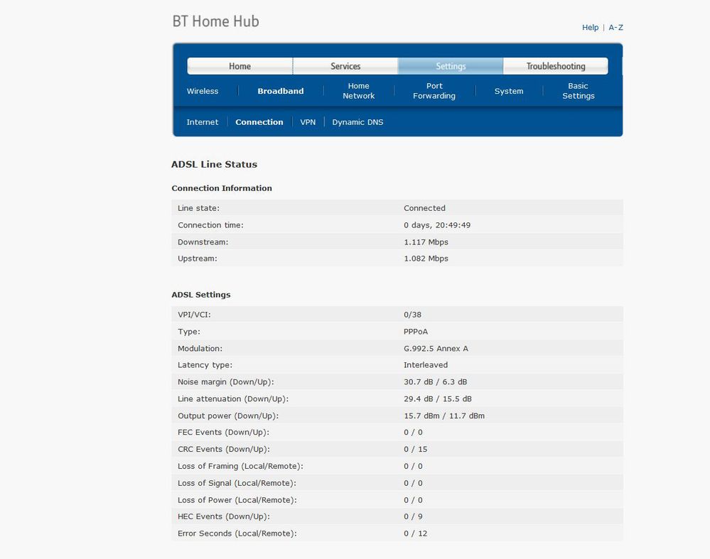Open Dynamic DNS settings
The width and height of the screenshot is (710, 559).
[357, 122]
